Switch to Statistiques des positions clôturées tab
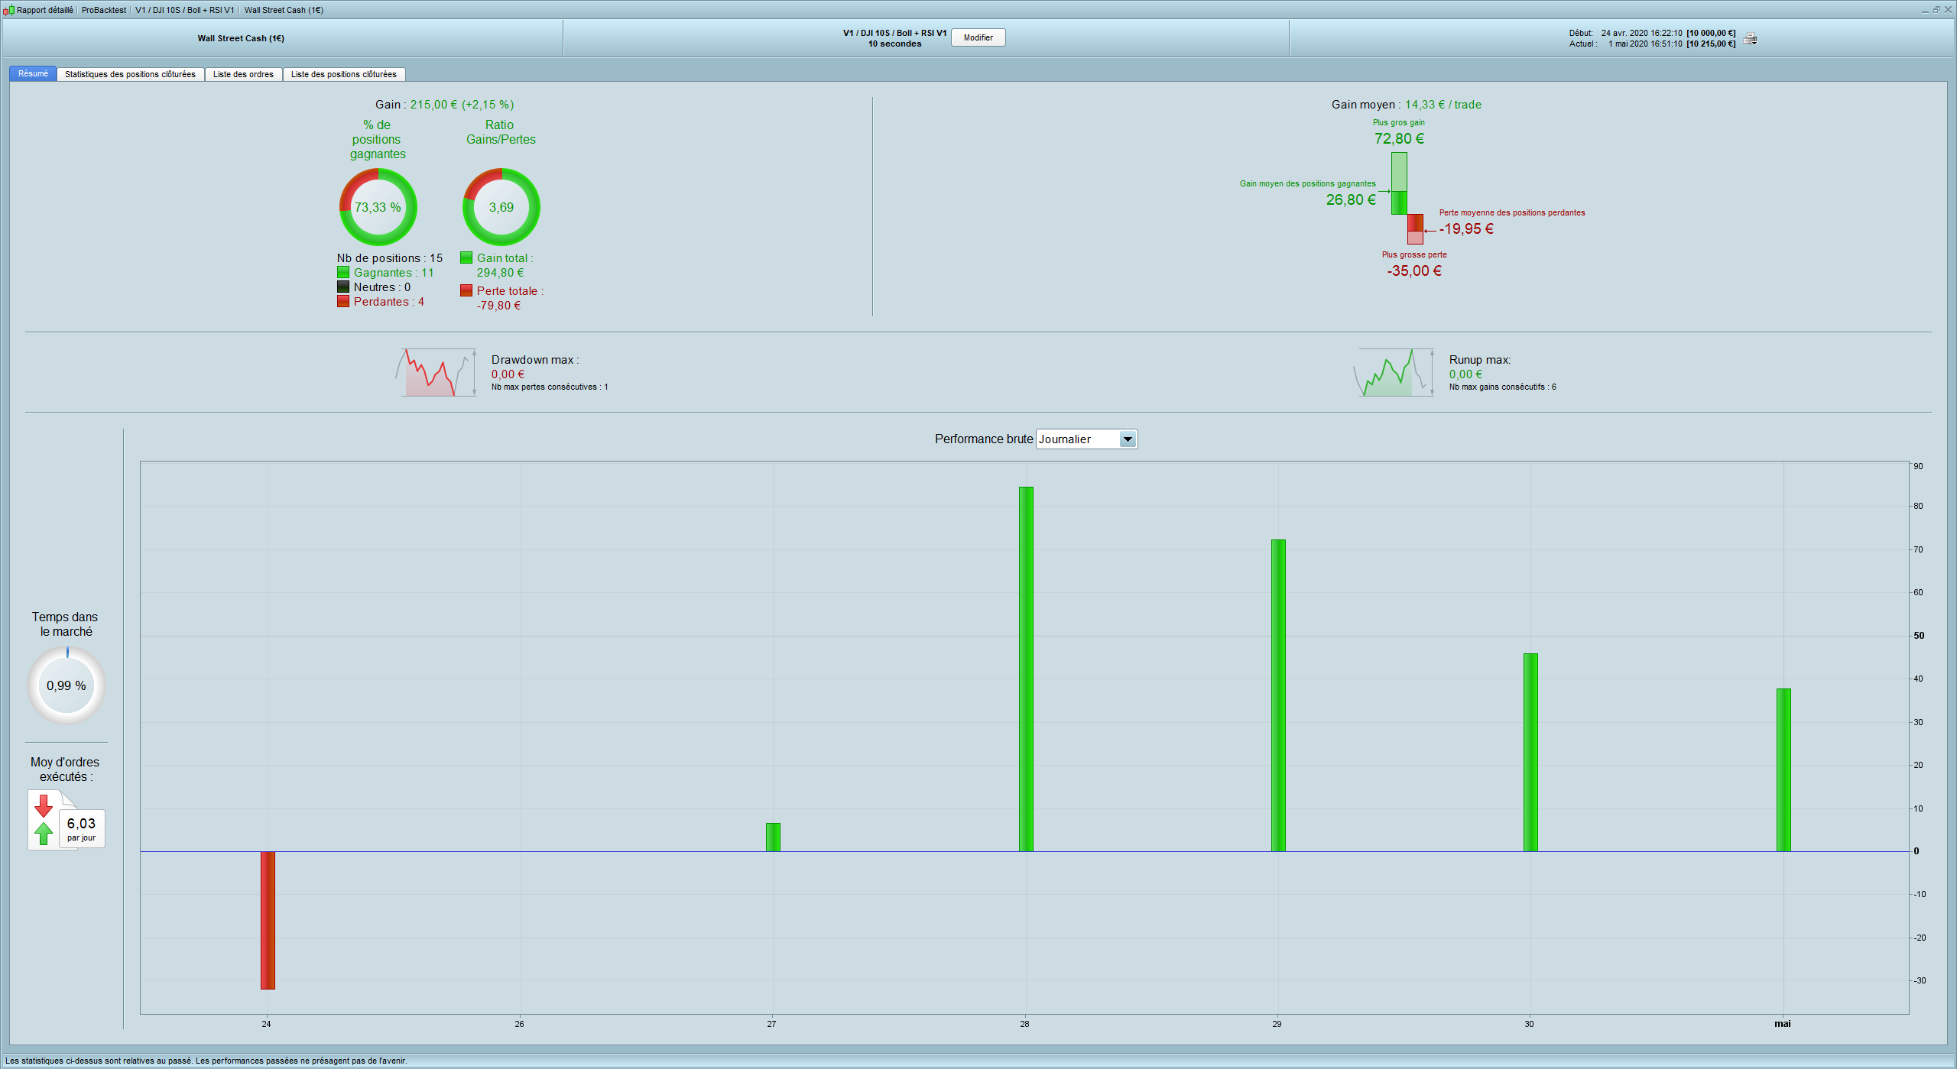The height and width of the screenshot is (1069, 1957). (130, 74)
